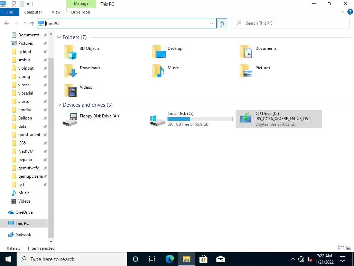Open Network in navigation pane
This screenshot has height=266, width=354.
point(23,234)
